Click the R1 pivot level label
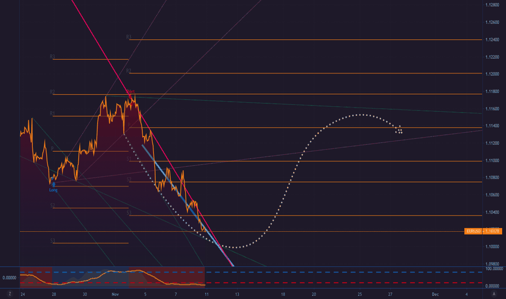The image size is (506, 299). 52,114
